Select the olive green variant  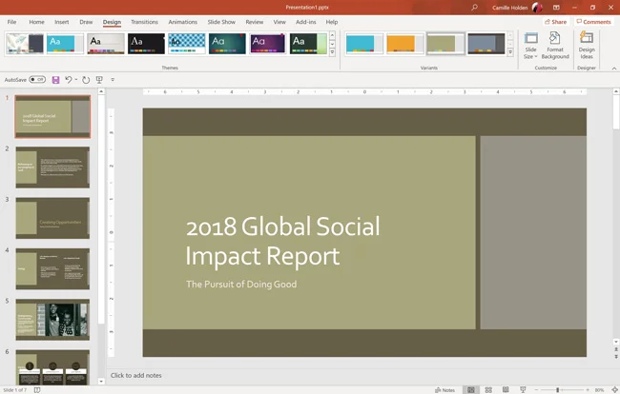445,44
